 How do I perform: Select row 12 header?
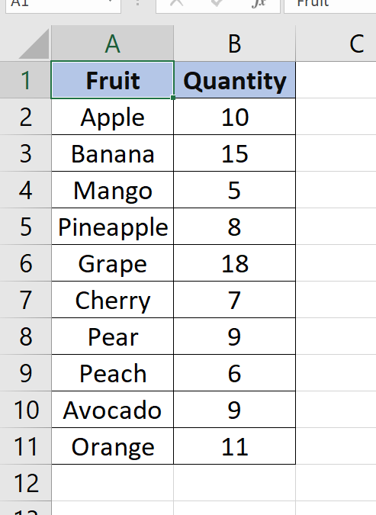25,483
